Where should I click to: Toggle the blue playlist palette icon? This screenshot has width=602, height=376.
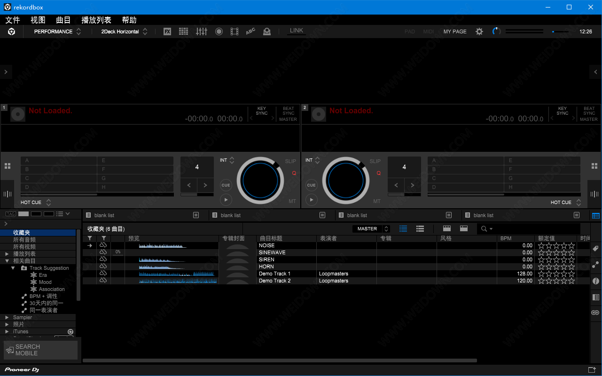[596, 216]
